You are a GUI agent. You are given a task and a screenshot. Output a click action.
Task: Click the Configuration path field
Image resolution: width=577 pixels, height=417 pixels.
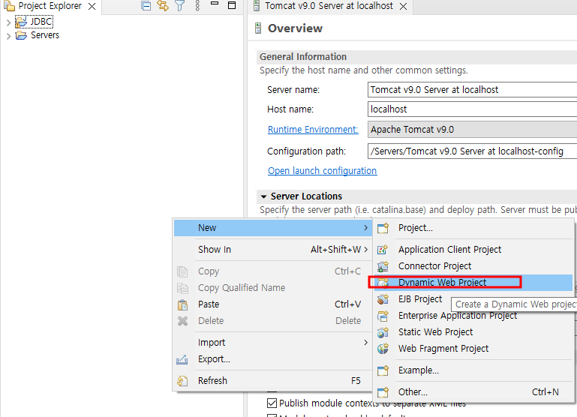pos(472,151)
